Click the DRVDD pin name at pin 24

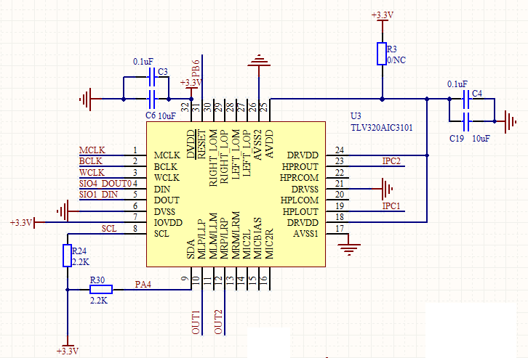click(x=303, y=155)
